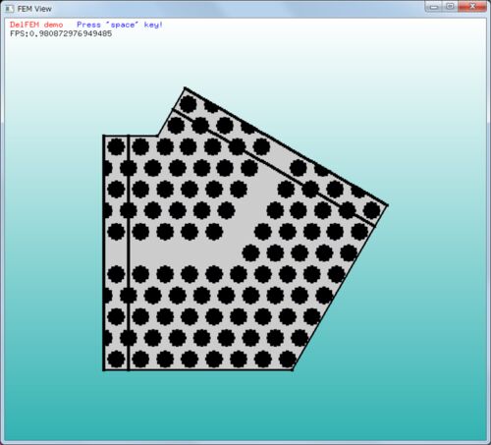Click the blue Press 'space' key text
This screenshot has width=491, height=445.
click(120, 25)
